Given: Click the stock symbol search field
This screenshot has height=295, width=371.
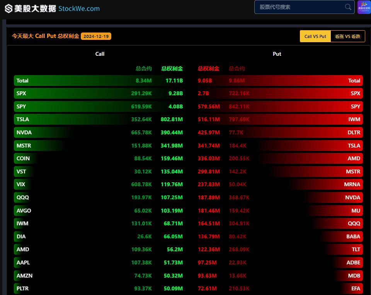Looking at the screenshot, I should [x=300, y=7].
